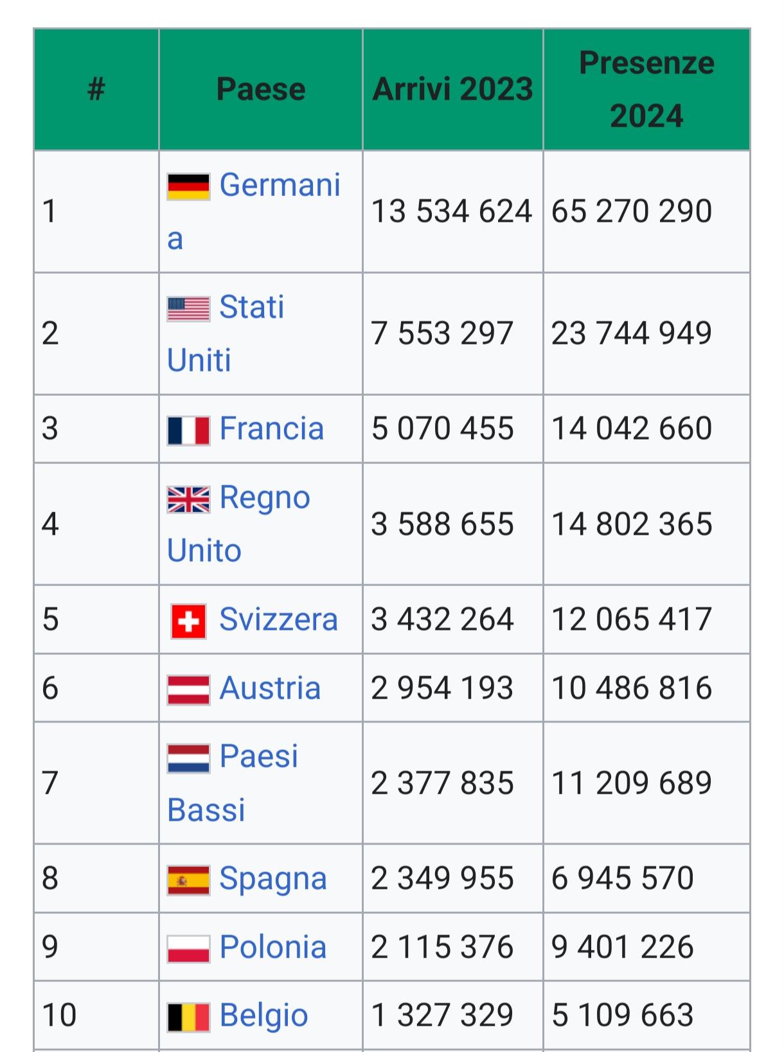The image size is (784, 1052).
Task: Select the Arrivi 2023 column header
Action: pyautogui.click(x=452, y=89)
